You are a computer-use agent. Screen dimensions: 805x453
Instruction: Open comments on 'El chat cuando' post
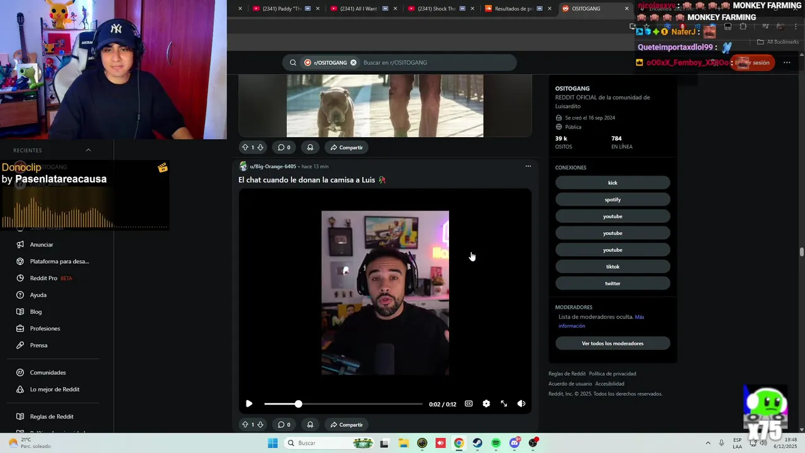(284, 425)
